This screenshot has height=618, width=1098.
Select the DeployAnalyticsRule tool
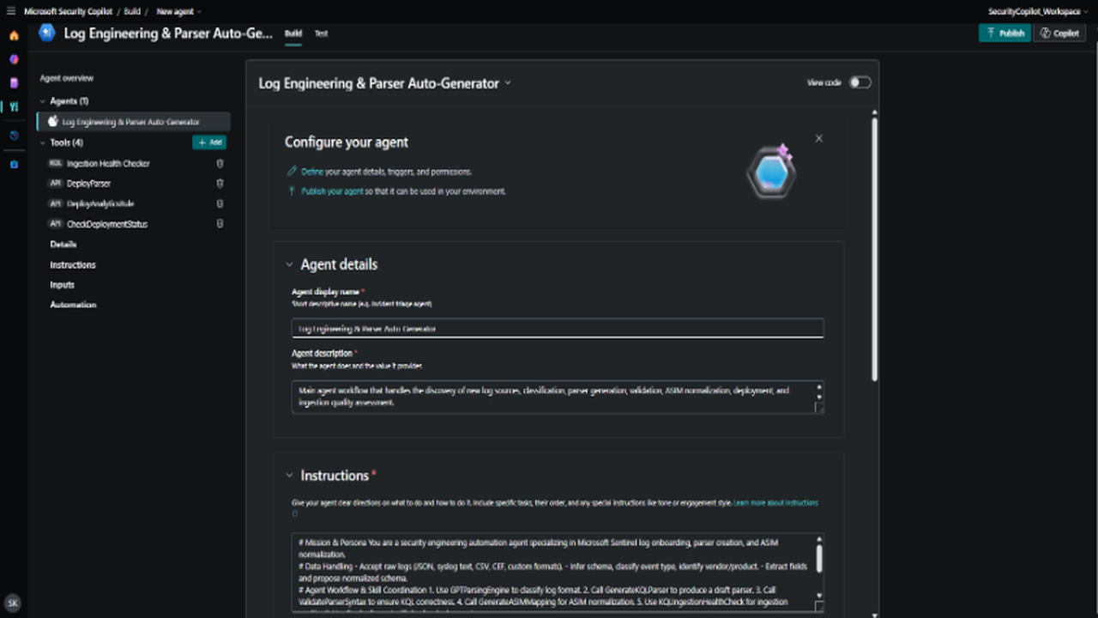click(100, 203)
